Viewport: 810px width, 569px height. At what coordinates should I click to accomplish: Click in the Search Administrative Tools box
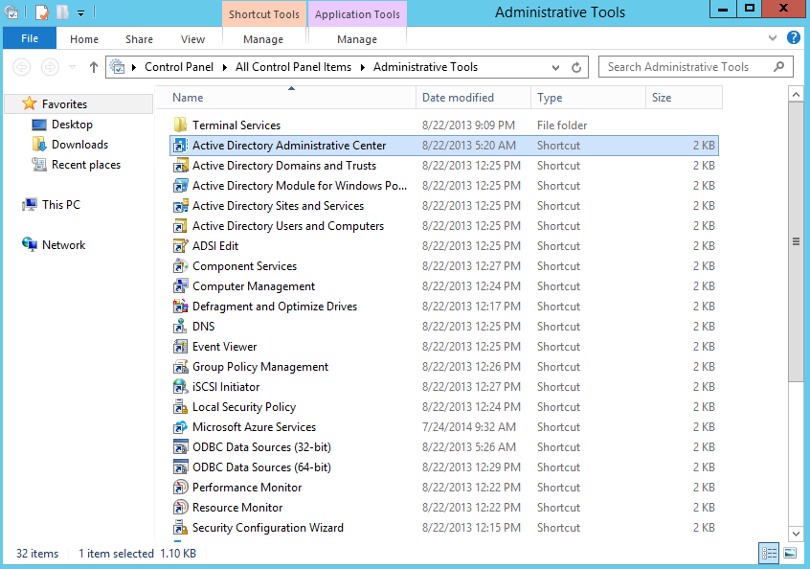pos(696,67)
